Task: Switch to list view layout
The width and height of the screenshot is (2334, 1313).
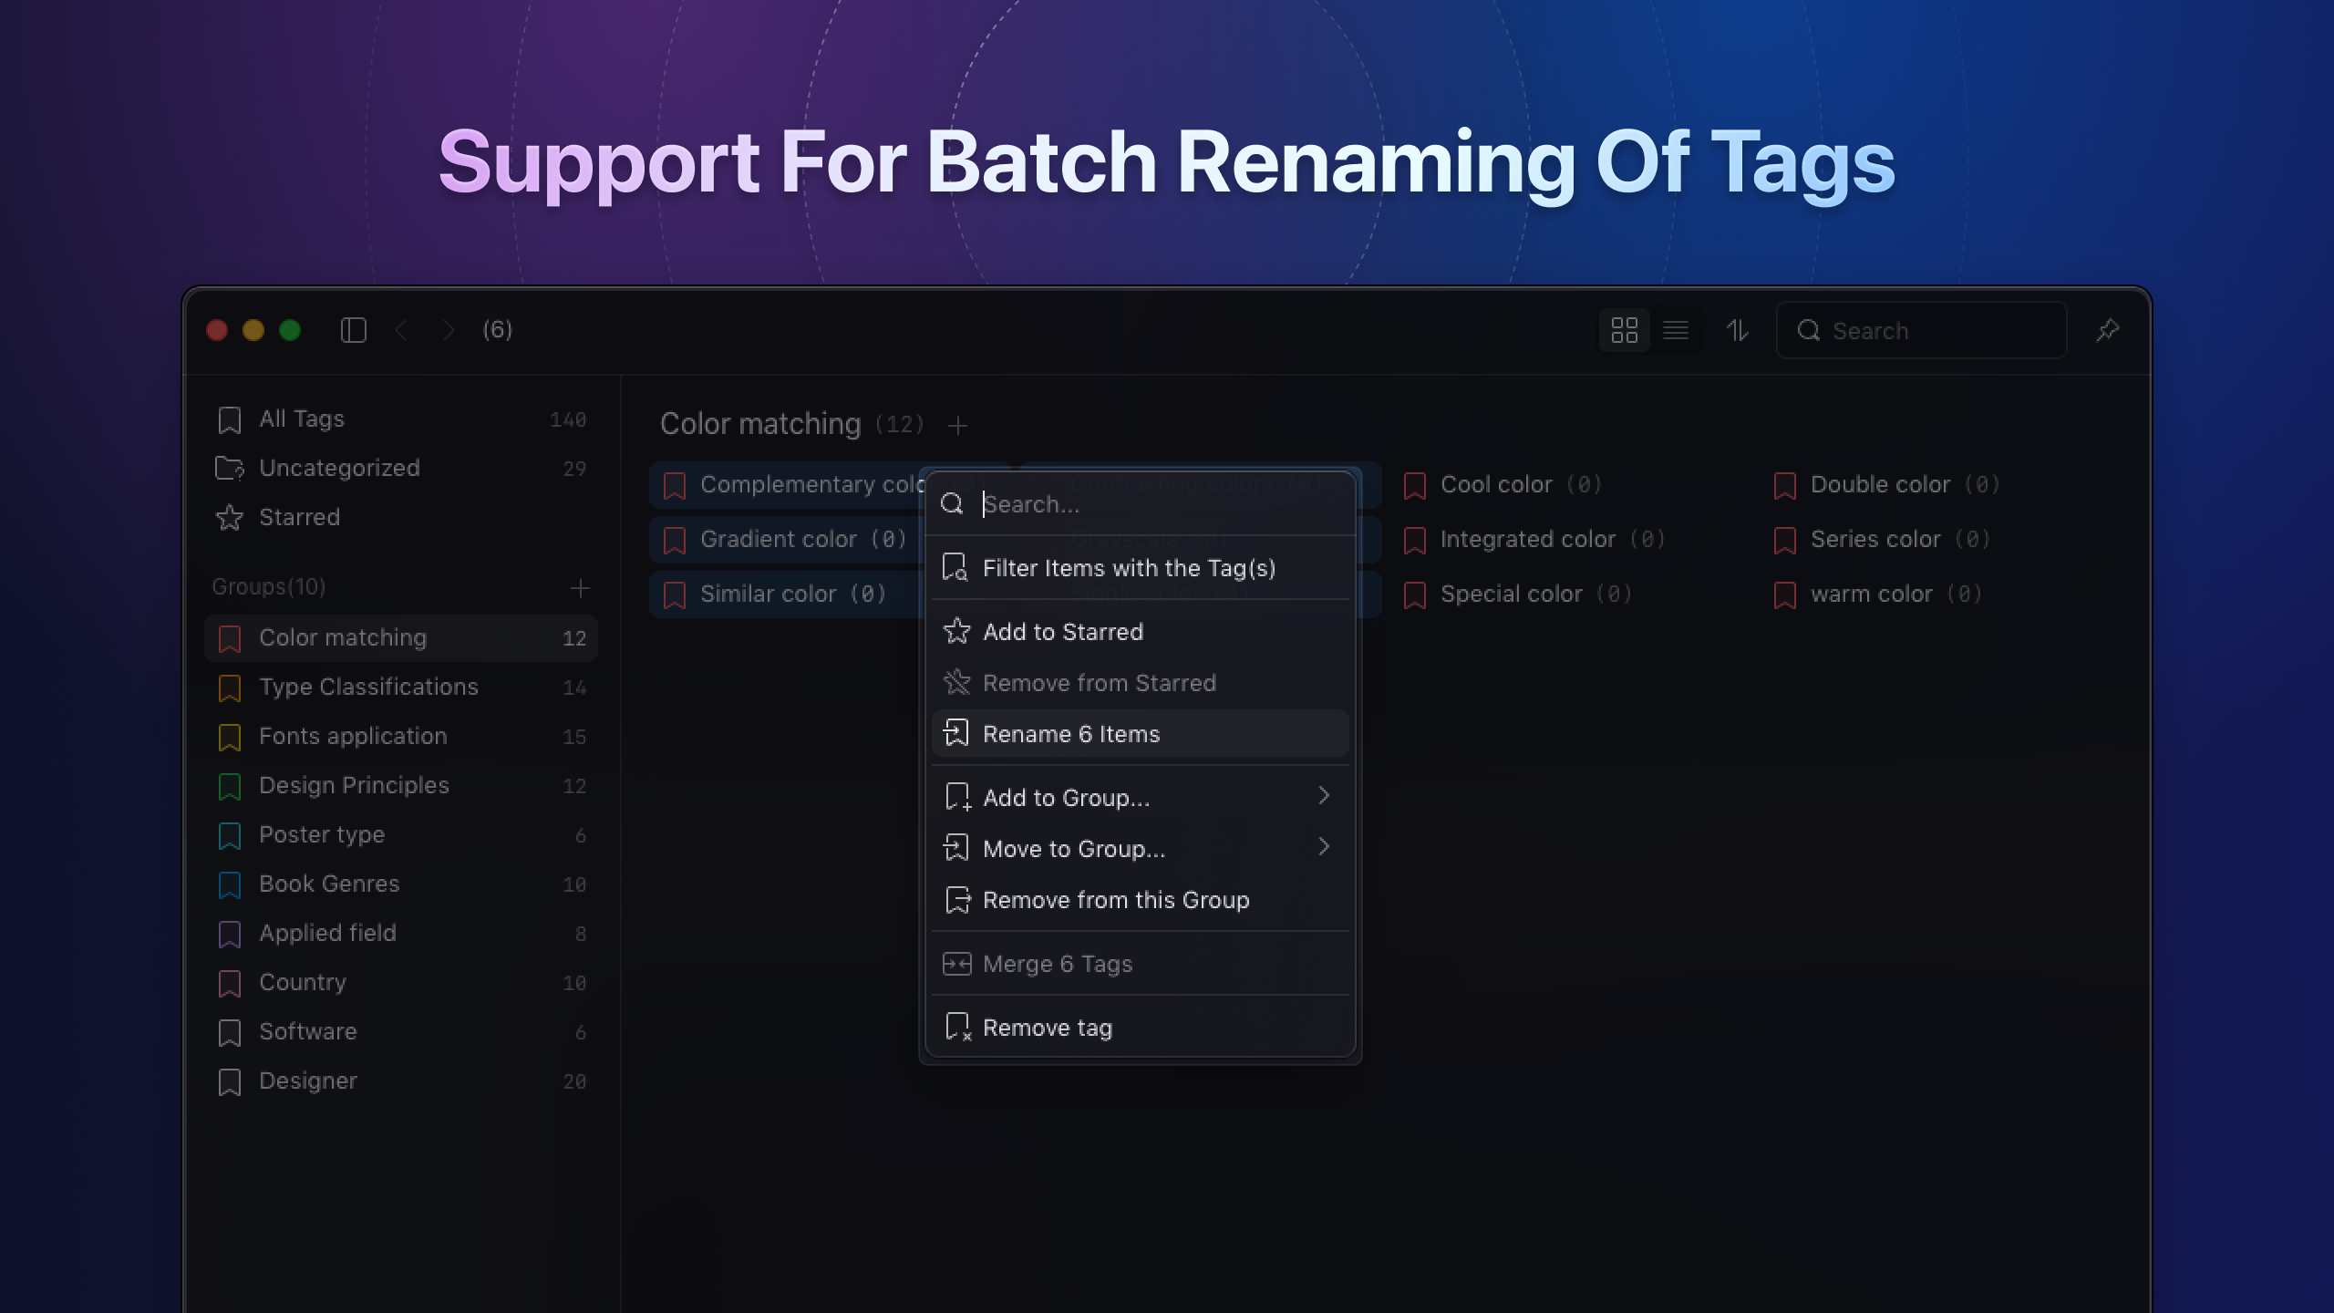Action: tap(1676, 330)
